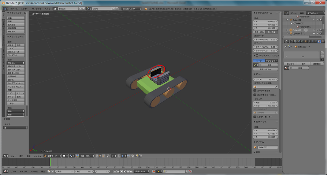This screenshot has width=327, height=175.
Task: Open the 編集モード mode dropdown
Action: tap(52, 156)
